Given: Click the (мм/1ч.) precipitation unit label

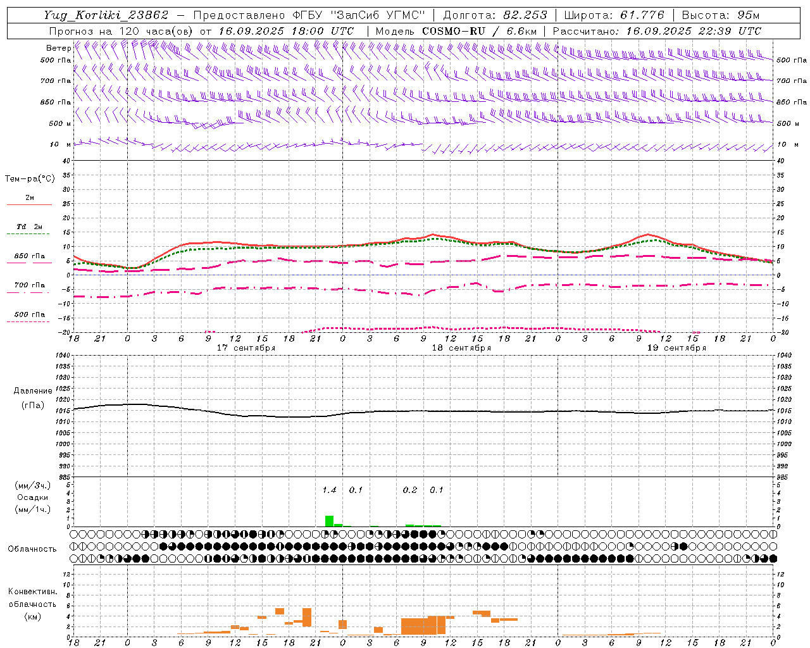Looking at the screenshot, I should tap(33, 509).
